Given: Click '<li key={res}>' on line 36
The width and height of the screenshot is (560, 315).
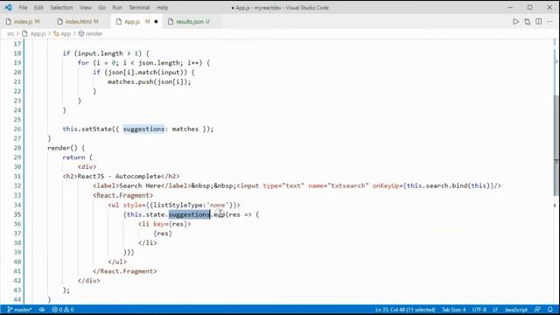Looking at the screenshot, I should click(x=164, y=224).
